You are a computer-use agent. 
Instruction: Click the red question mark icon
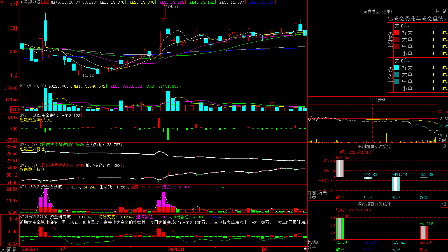coord(17,3)
